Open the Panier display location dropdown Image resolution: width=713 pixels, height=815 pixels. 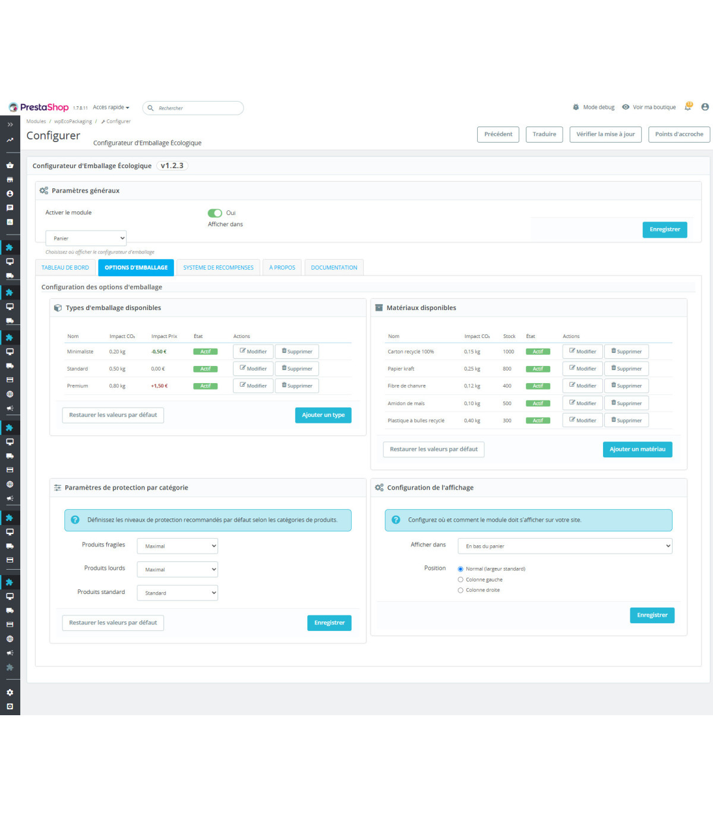tap(86, 238)
